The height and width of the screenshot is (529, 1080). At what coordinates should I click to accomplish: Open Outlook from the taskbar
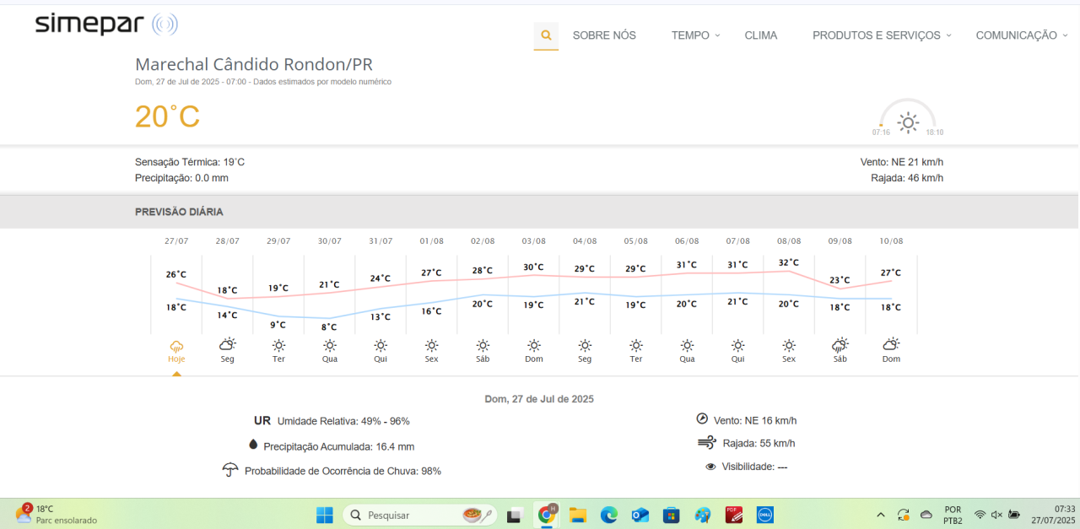coord(640,515)
